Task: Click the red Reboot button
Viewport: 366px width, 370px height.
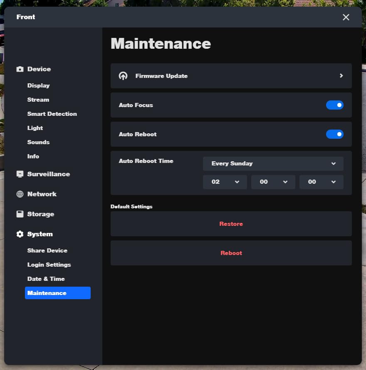Action: [231, 253]
